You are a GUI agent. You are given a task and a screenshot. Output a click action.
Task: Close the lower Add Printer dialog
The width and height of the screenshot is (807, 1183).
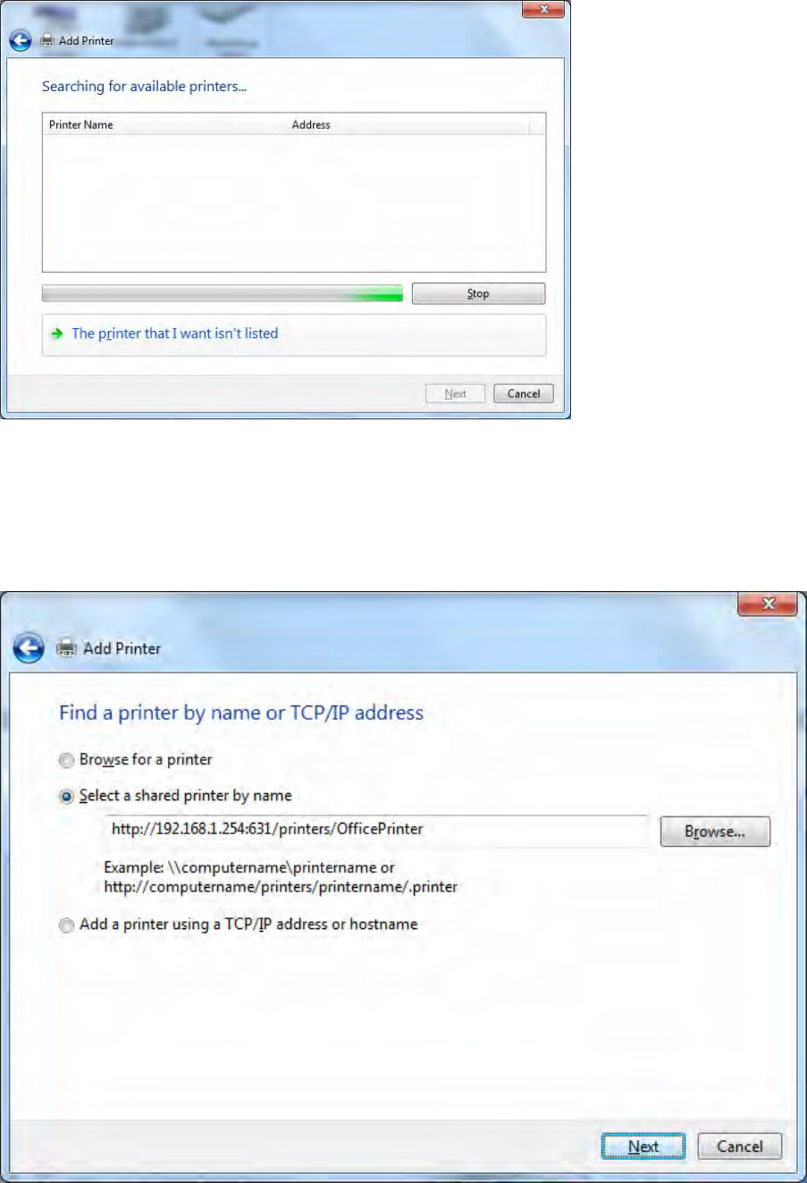767,604
